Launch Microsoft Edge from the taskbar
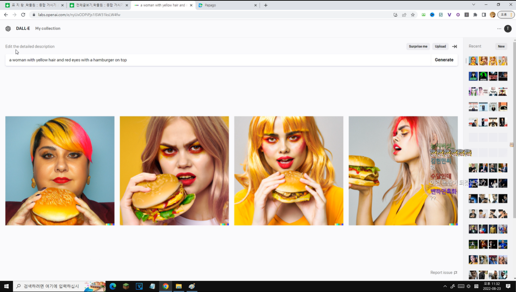 [x=113, y=286]
